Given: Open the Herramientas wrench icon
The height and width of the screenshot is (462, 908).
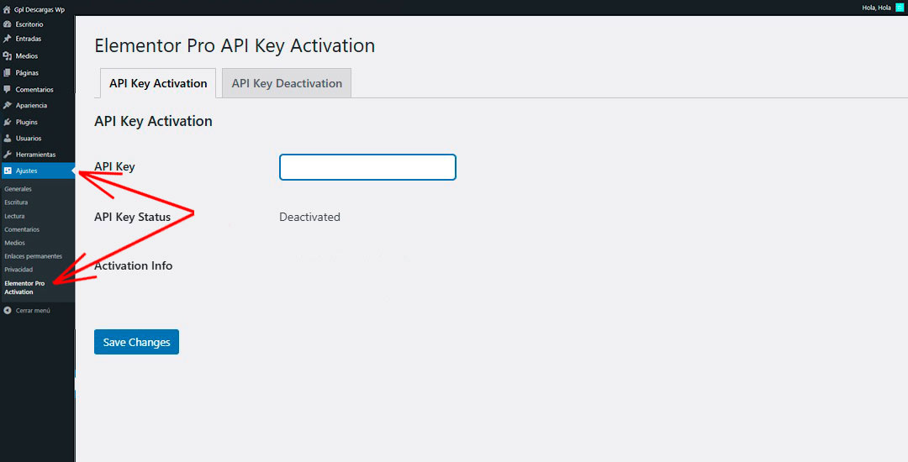Looking at the screenshot, I should [x=7, y=155].
